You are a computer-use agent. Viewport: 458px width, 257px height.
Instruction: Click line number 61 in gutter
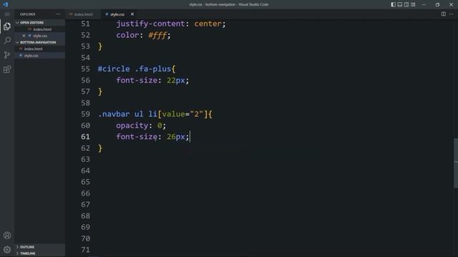coord(86,136)
